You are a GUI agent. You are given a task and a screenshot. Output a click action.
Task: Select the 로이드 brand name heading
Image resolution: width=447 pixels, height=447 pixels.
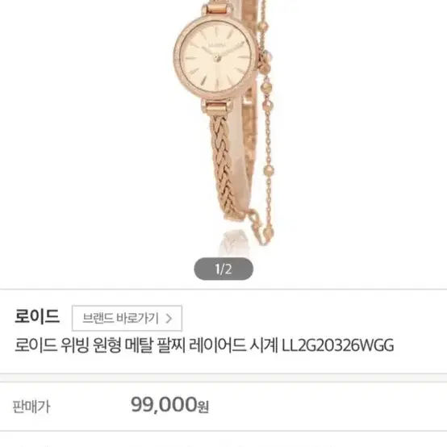(37, 316)
